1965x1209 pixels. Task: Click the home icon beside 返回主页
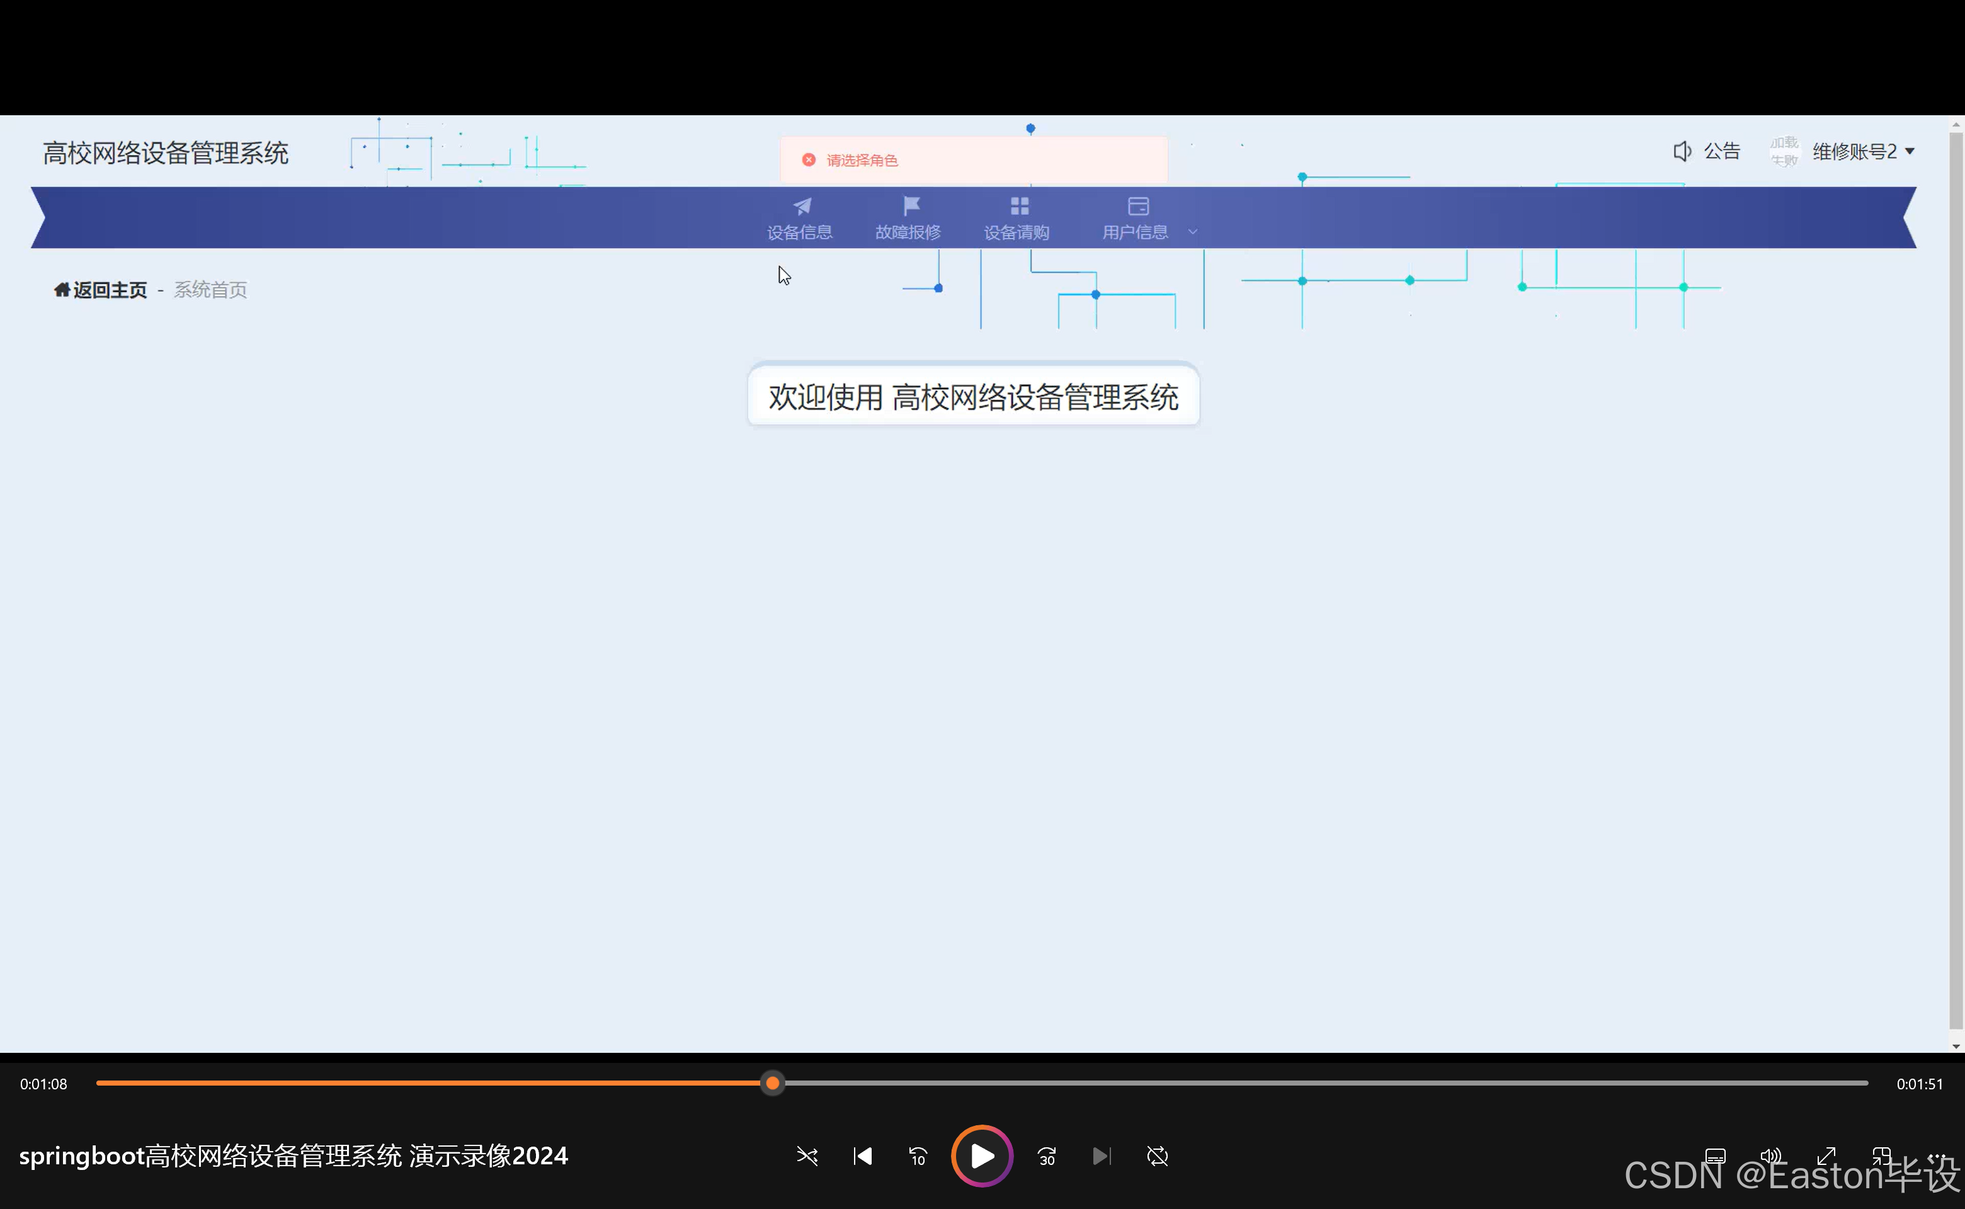(62, 290)
